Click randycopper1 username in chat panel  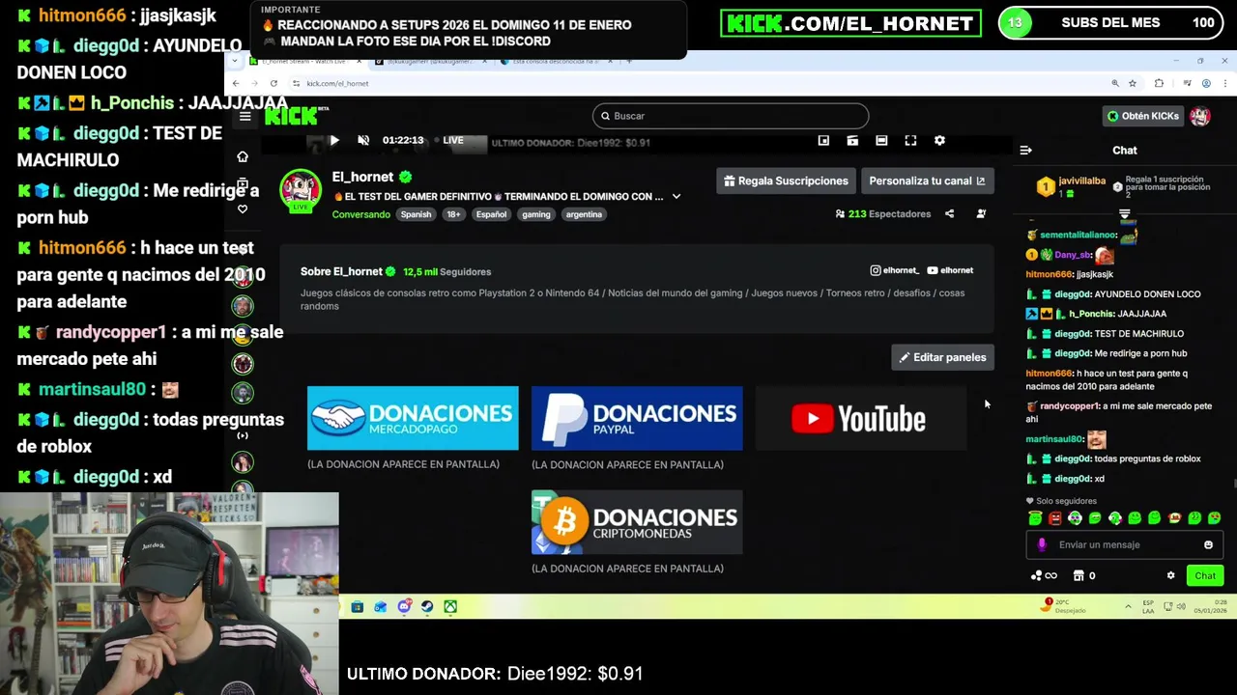(x=1070, y=406)
